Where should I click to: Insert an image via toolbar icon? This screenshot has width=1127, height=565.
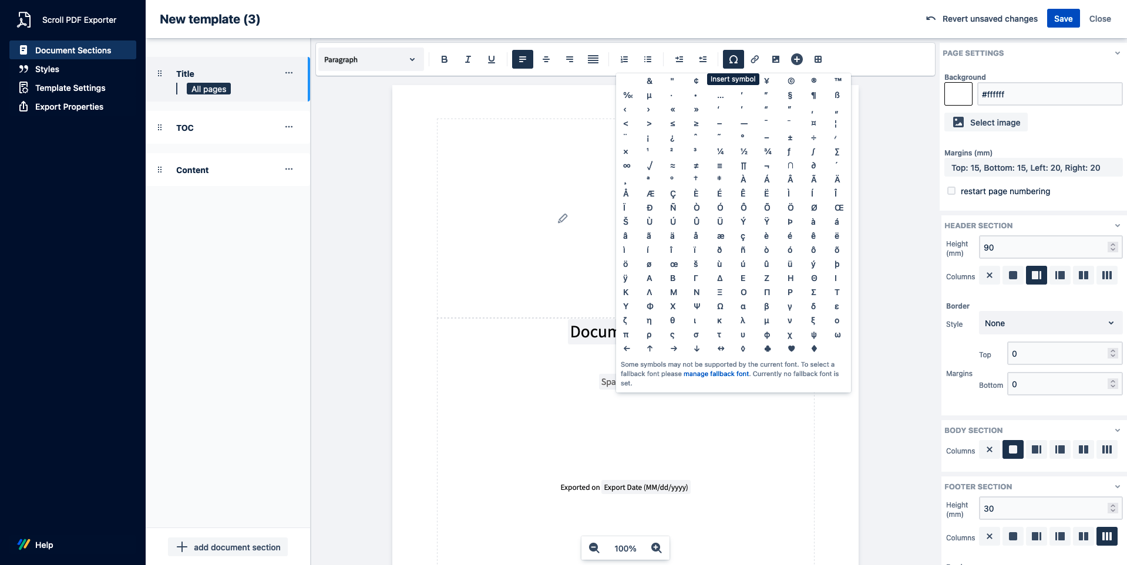(776, 59)
